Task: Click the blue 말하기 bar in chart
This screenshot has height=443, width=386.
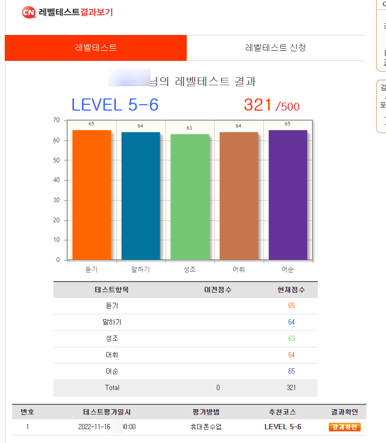Action: pos(141,196)
